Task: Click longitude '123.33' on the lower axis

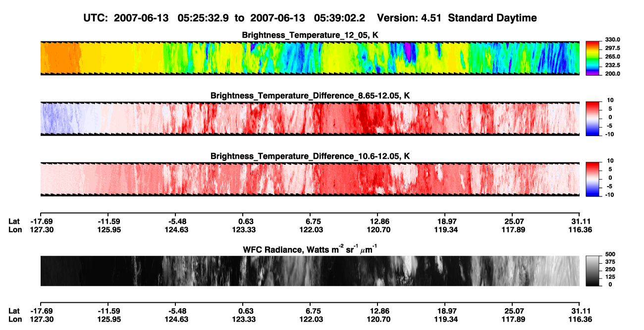Action: click(x=243, y=319)
